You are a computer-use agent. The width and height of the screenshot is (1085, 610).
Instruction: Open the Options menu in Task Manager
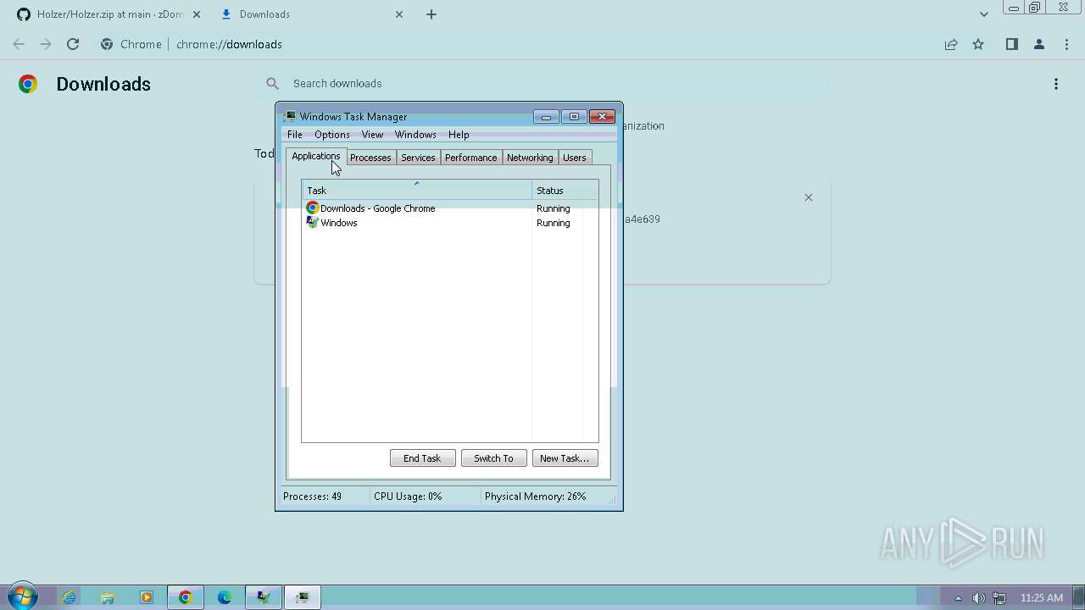(332, 135)
